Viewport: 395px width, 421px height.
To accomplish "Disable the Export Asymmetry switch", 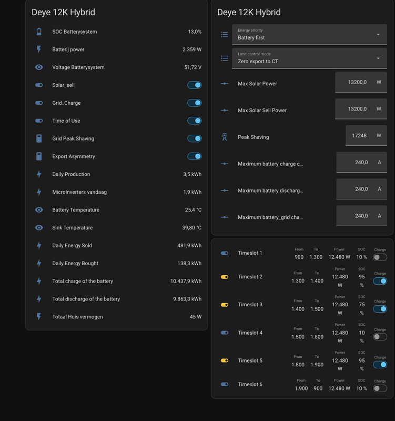I will [x=195, y=156].
